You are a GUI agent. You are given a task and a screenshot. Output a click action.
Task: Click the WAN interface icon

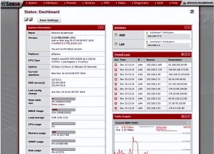pos(116,35)
